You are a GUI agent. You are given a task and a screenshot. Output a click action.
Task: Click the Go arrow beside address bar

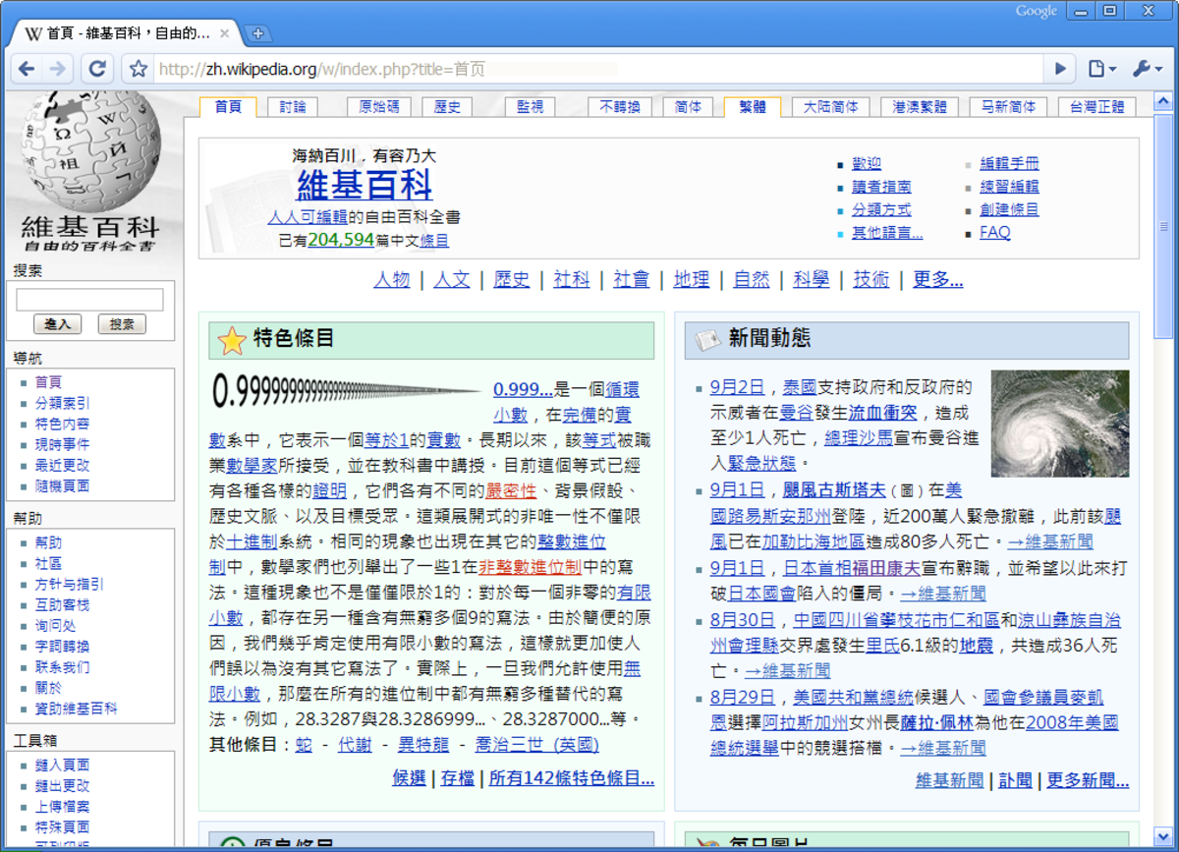(x=1060, y=69)
